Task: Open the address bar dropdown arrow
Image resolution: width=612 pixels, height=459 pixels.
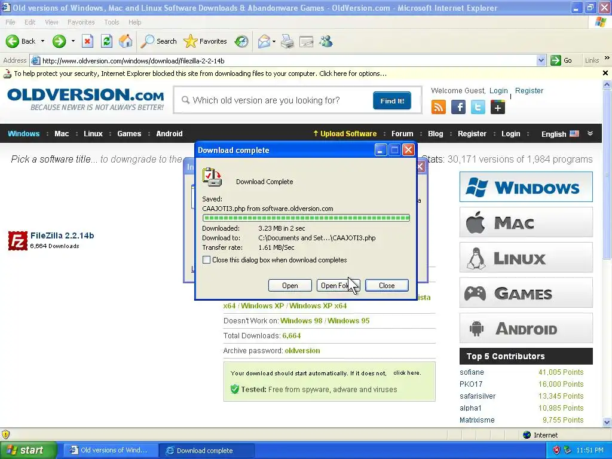Action: coord(541,60)
